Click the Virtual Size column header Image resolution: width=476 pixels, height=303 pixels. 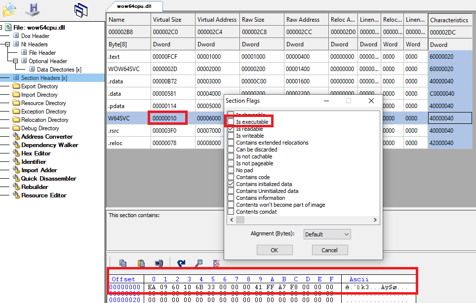coord(173,20)
